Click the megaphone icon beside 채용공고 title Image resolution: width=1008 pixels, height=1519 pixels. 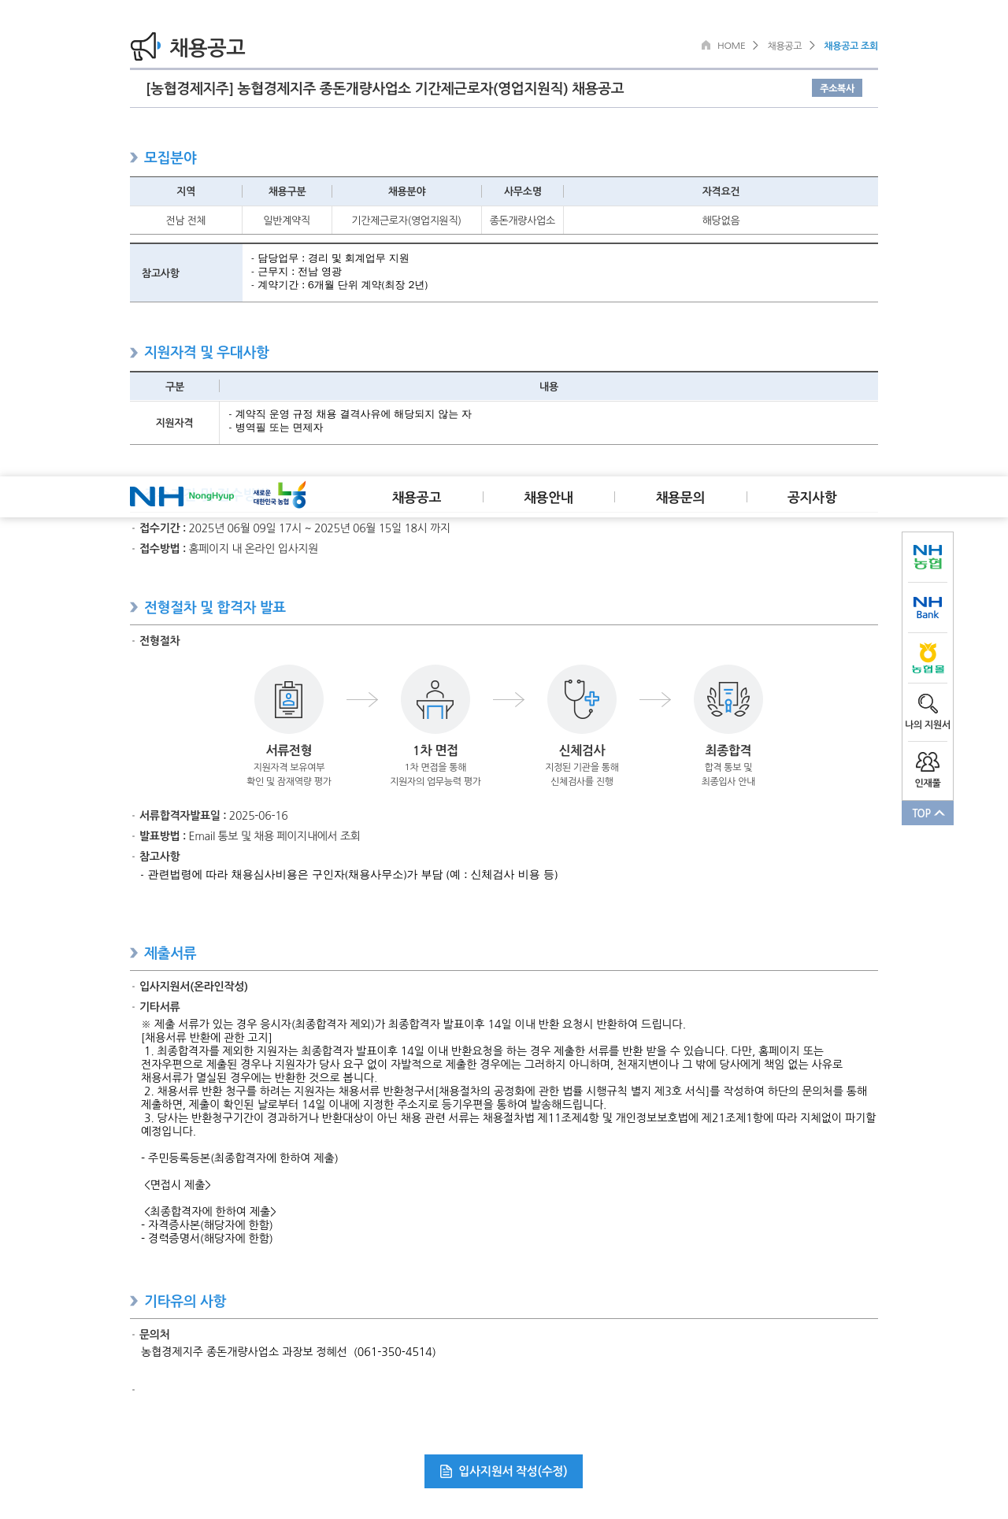coord(146,46)
